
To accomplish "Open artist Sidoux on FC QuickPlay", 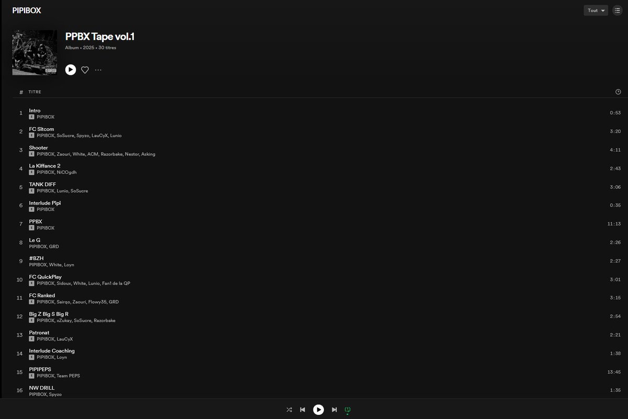I will (63, 283).
